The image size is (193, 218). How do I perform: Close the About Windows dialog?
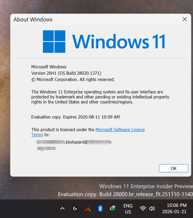(x=185, y=19)
